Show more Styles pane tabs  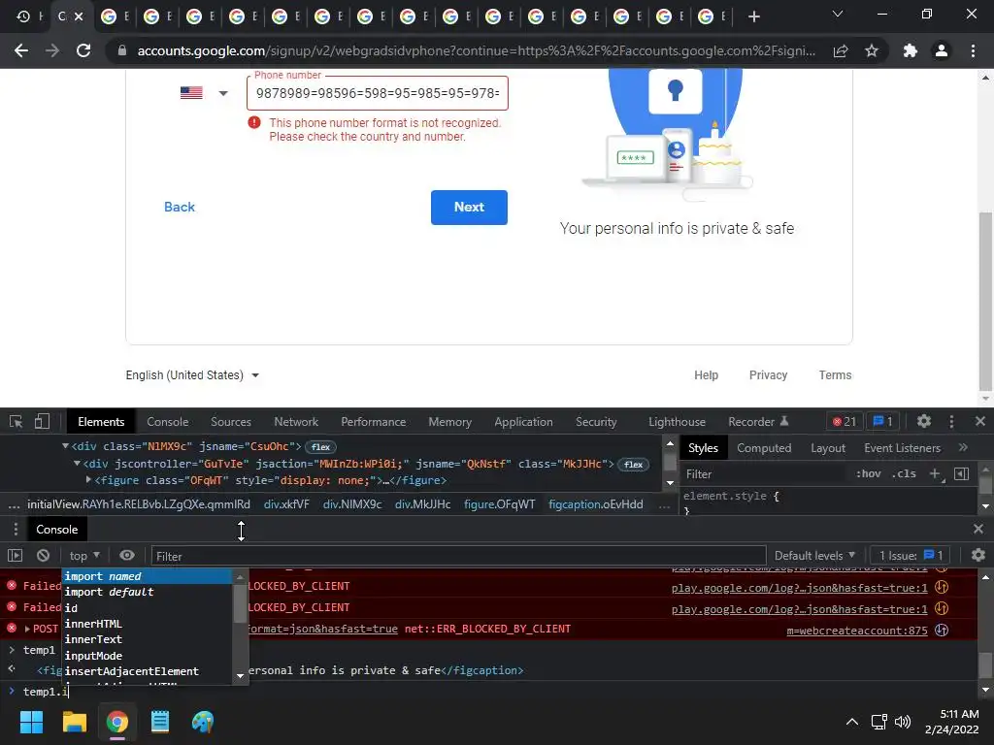click(x=963, y=447)
